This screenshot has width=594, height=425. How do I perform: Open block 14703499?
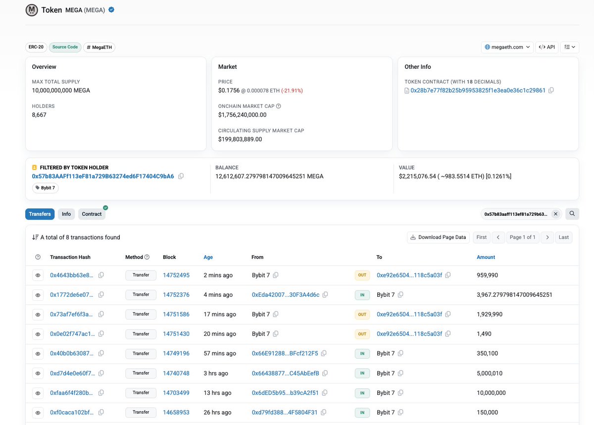[x=176, y=393]
